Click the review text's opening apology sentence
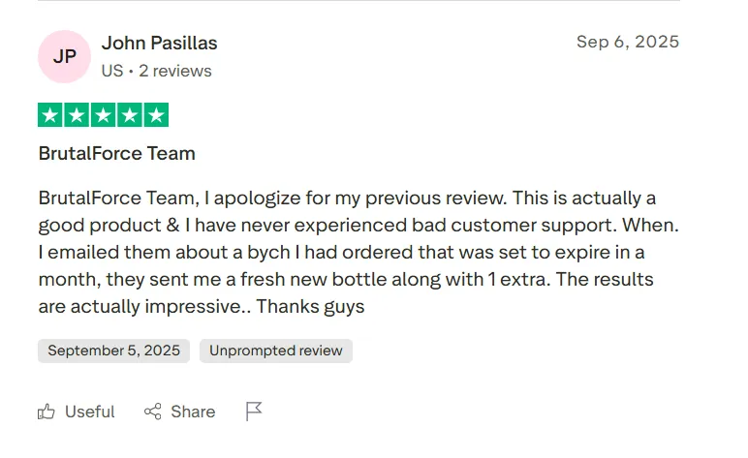 tap(271, 198)
